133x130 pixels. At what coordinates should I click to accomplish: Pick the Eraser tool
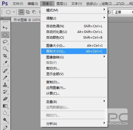pyautogui.click(x=5, y=99)
